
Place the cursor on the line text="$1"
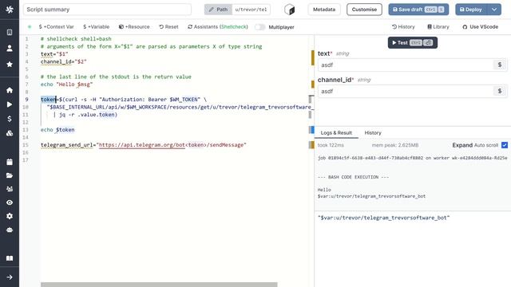(x=54, y=54)
